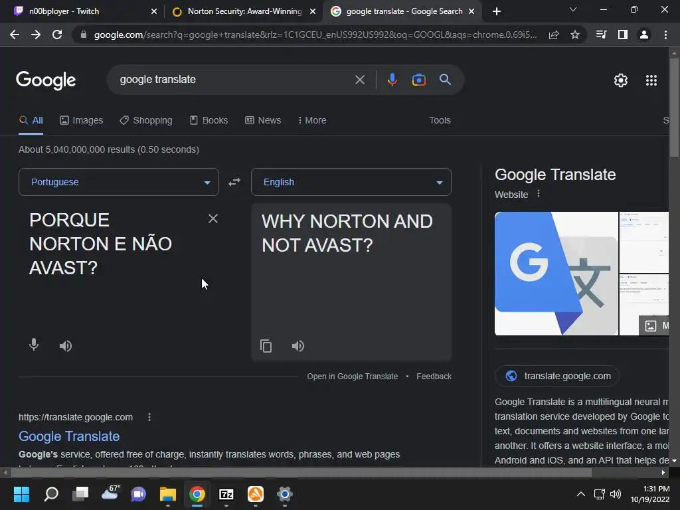The height and width of the screenshot is (510, 680).
Task: Open the Google Translate logo thumbnail
Action: (x=556, y=273)
